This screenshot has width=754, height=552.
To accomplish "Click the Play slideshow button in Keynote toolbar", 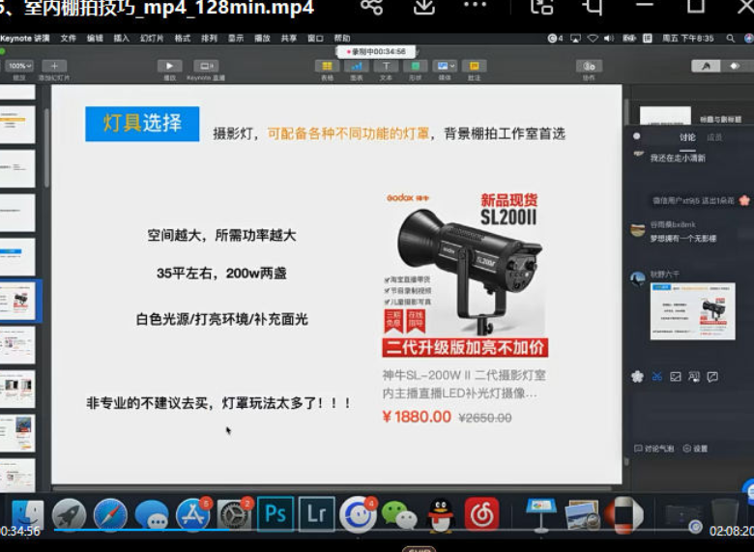I will coord(169,67).
